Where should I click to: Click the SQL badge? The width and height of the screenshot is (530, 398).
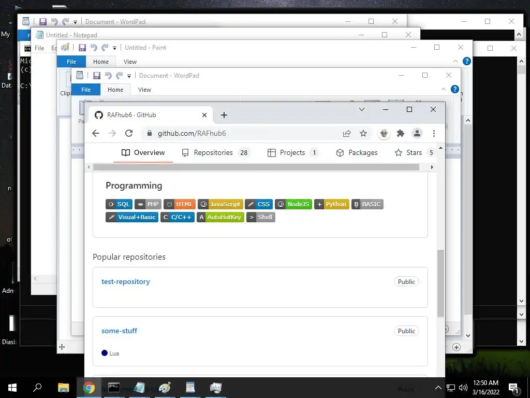tap(119, 204)
